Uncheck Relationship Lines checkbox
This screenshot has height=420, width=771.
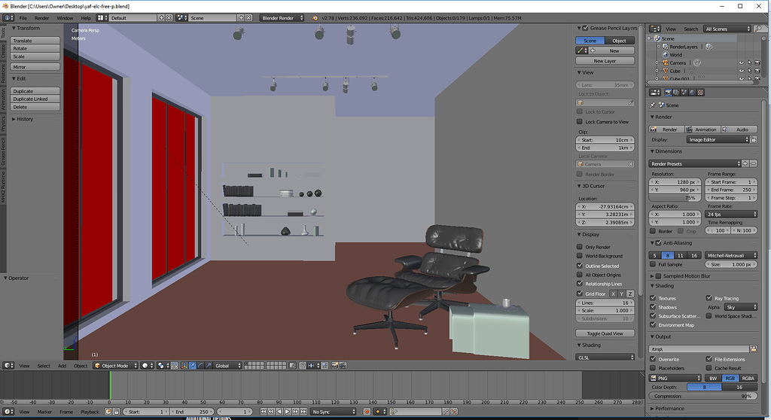tap(580, 284)
